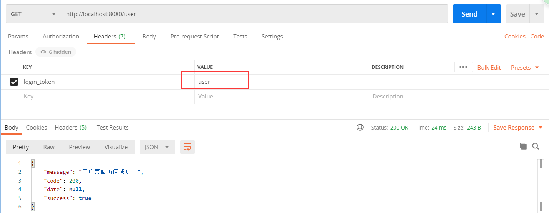This screenshot has width=549, height=213.
Task: Open the Cookies link
Action: 515,36
